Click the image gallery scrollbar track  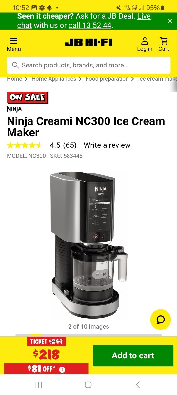coord(88,335)
